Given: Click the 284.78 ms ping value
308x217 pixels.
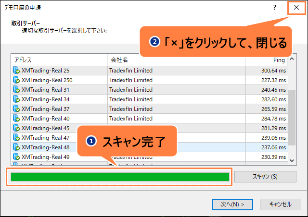Looking at the screenshot, I should point(273,119).
